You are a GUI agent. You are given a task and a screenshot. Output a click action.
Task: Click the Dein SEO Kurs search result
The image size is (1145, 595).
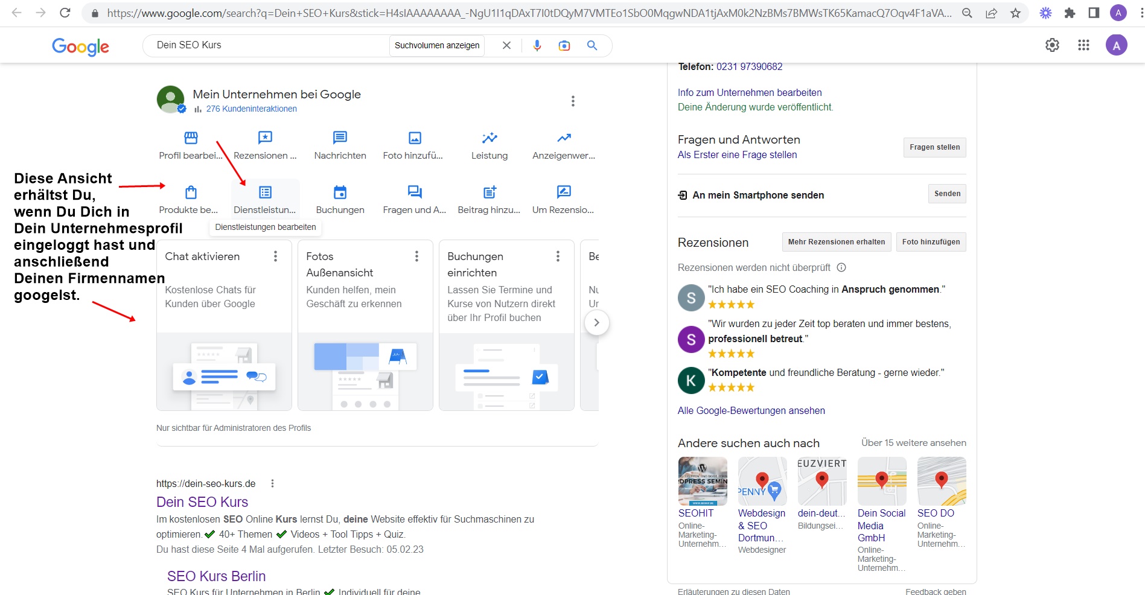tap(202, 502)
